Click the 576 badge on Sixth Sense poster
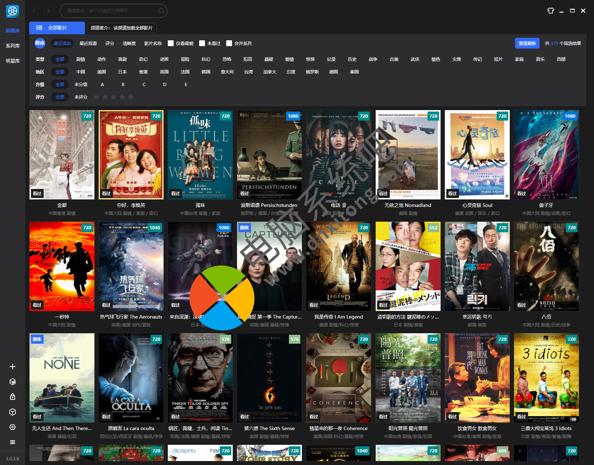Screen dimensions: 594x465 (x=295, y=339)
